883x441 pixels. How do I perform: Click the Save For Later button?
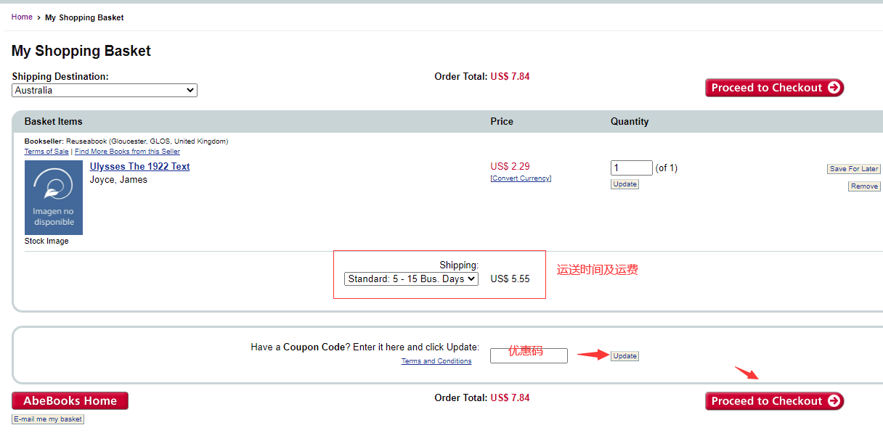tap(853, 169)
